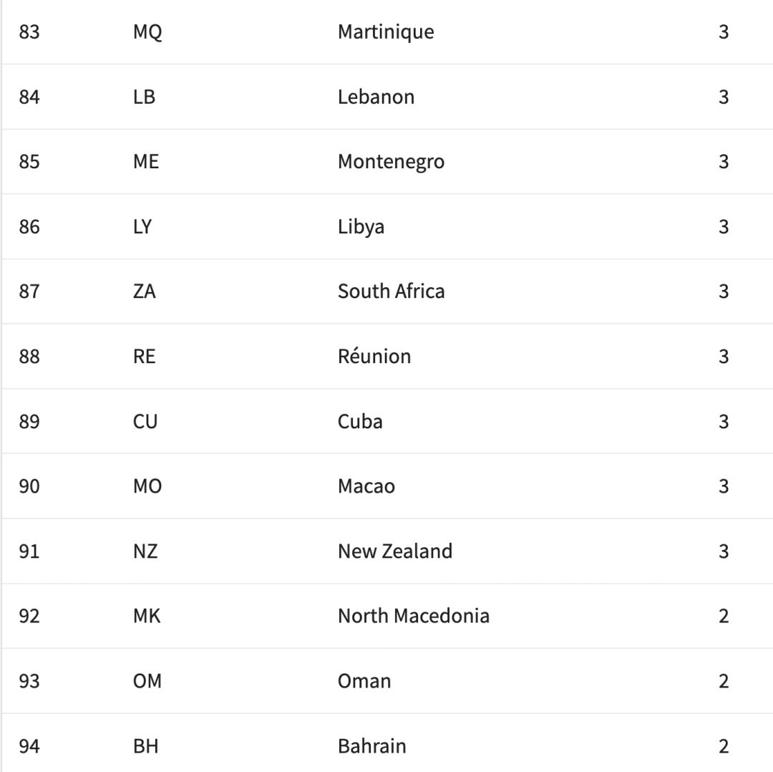Click the Réunion country name
Image resolution: width=773 pixels, height=772 pixels.
(374, 356)
